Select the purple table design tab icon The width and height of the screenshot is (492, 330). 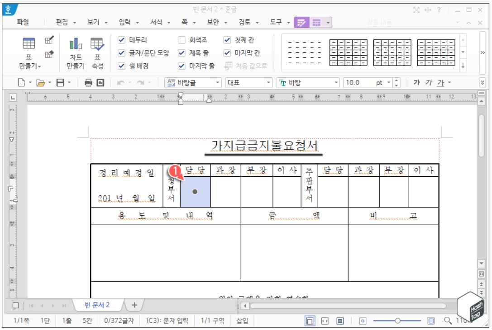(301, 23)
